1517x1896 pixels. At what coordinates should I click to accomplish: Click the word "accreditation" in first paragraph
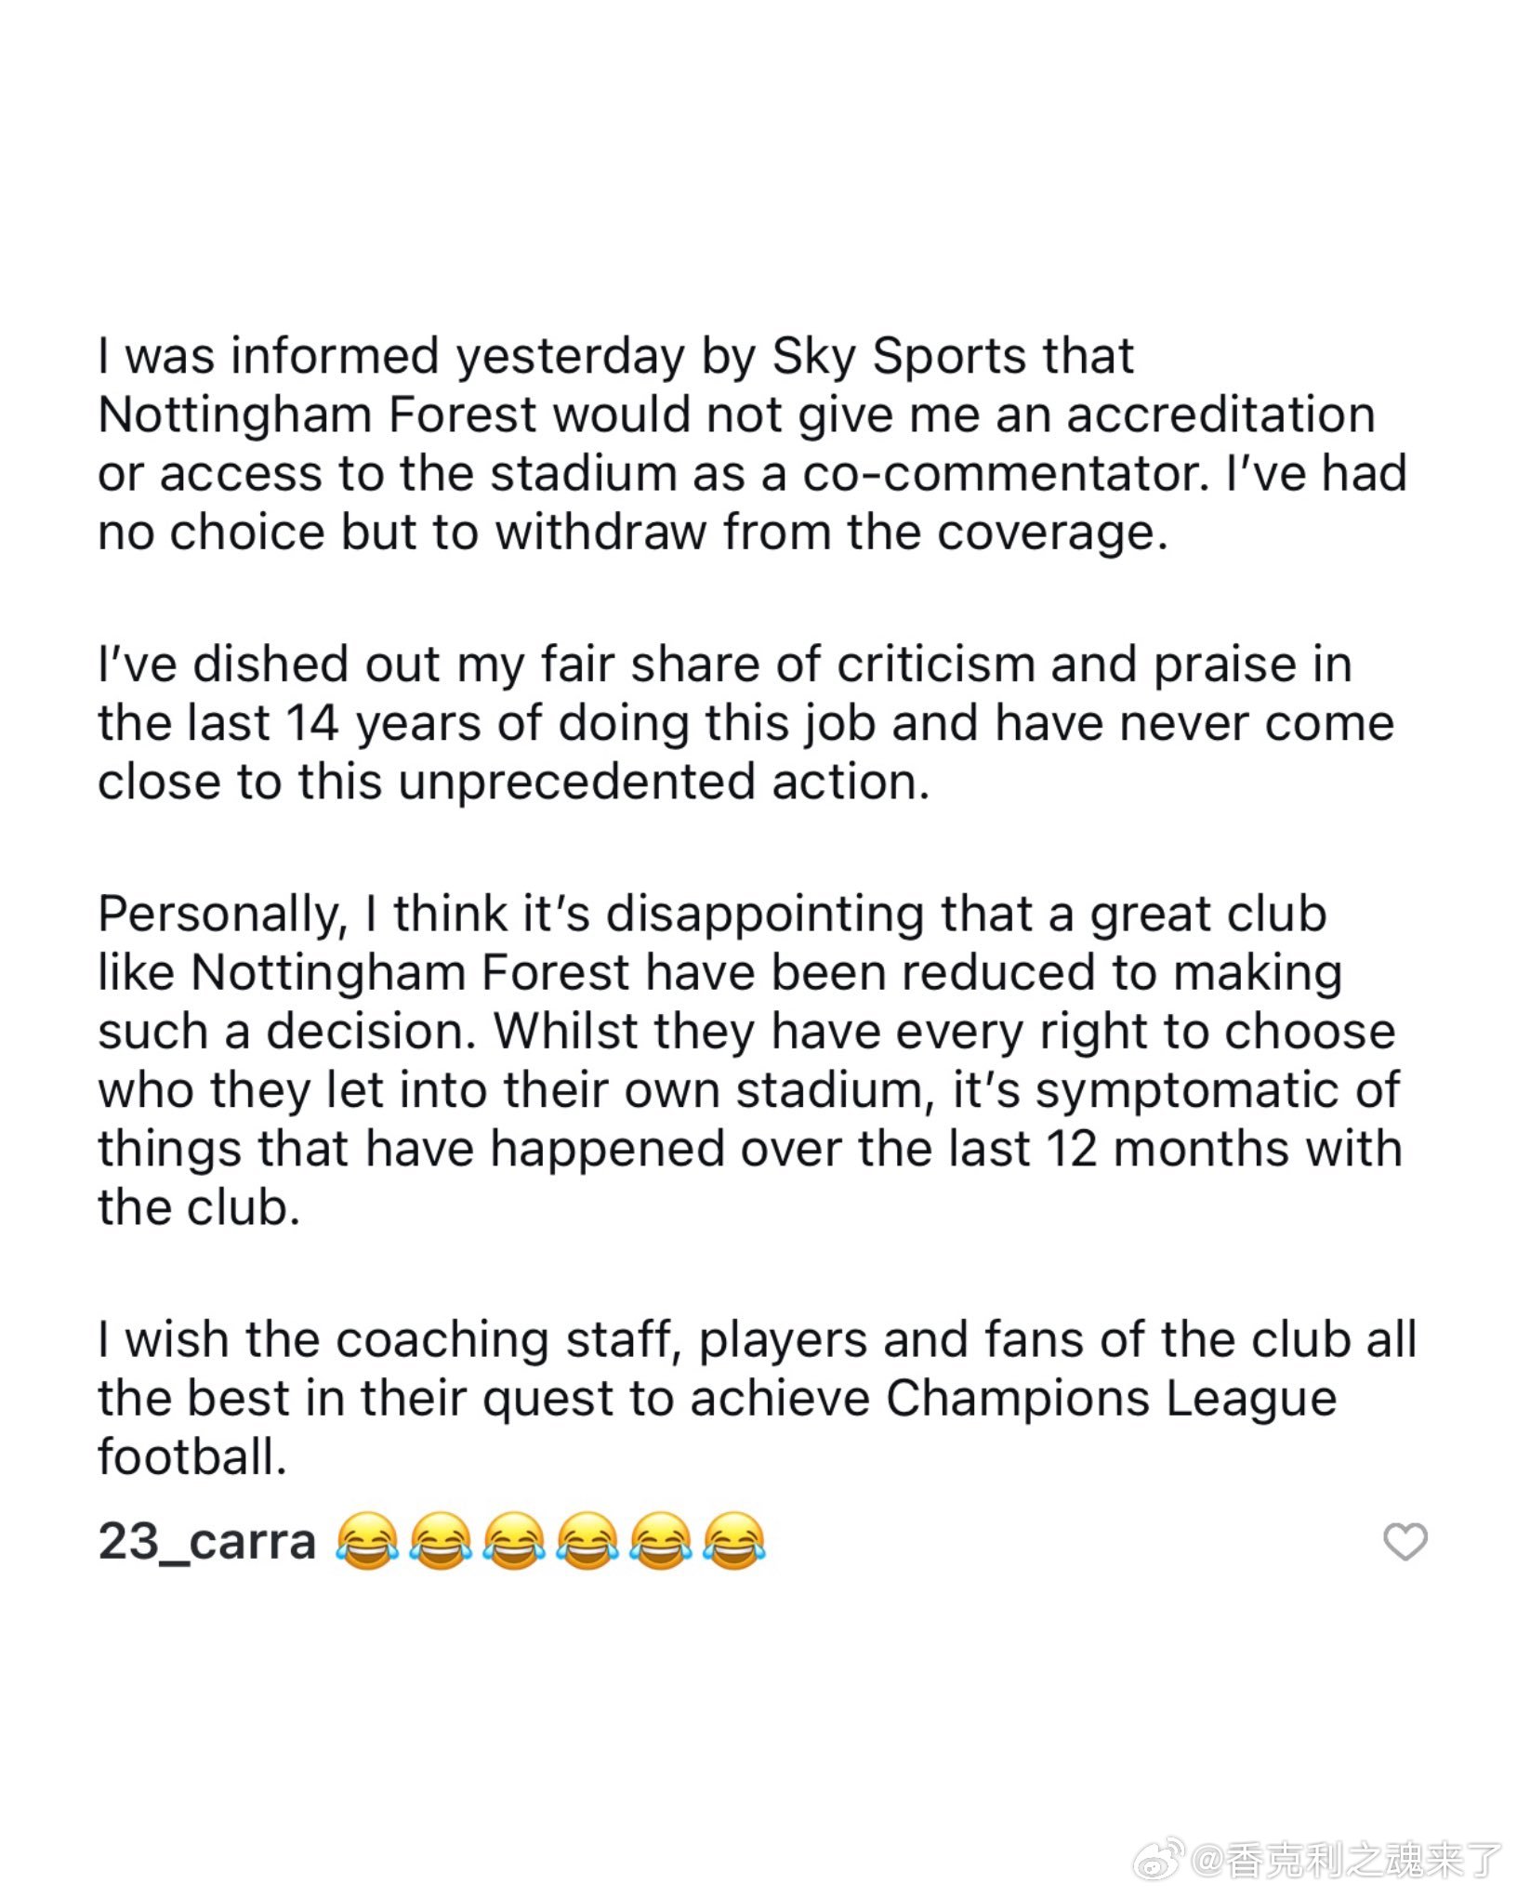(1220, 415)
